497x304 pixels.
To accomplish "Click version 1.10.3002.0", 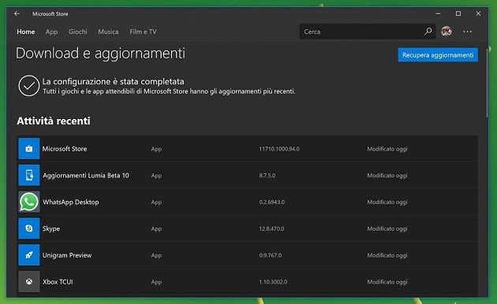I will (x=273, y=281).
